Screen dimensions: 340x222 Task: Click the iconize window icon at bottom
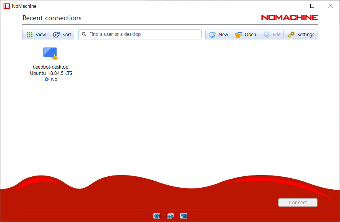click(x=183, y=216)
